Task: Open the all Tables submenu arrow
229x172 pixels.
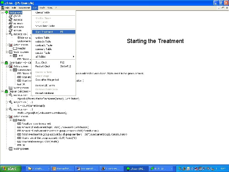Action: click(x=73, y=57)
